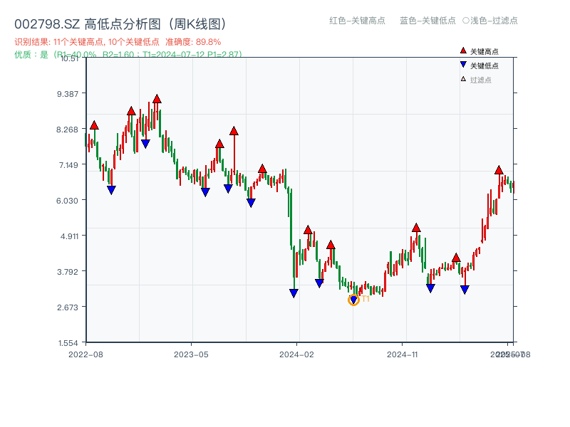Viewport: 570px width, 427px height.
Task: Select the blue down arrow near the 2024-11 dip
Action: pyautogui.click(x=430, y=287)
